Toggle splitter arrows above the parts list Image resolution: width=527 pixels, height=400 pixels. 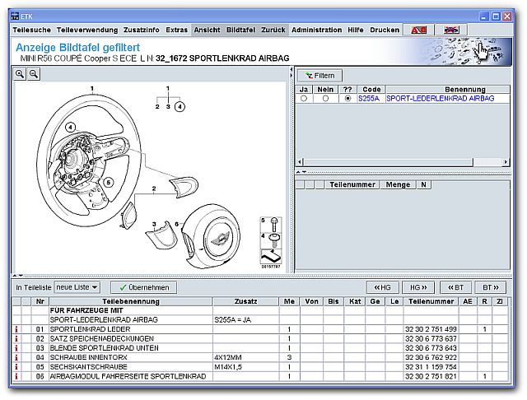point(18,276)
